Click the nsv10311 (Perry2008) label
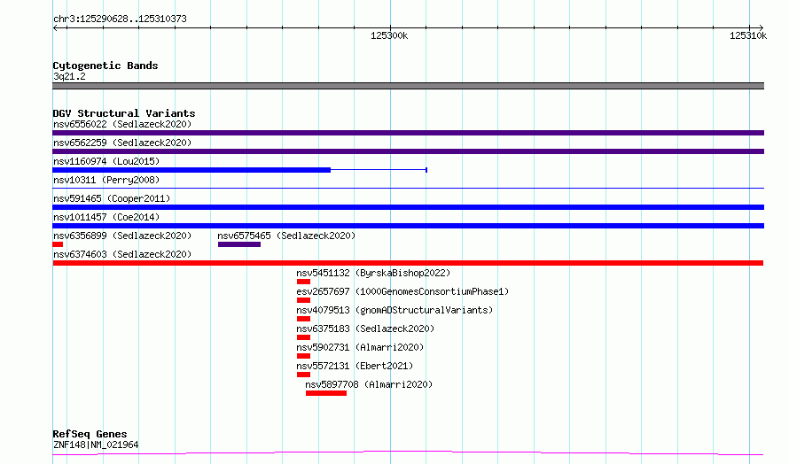The image size is (789, 464). point(106,180)
